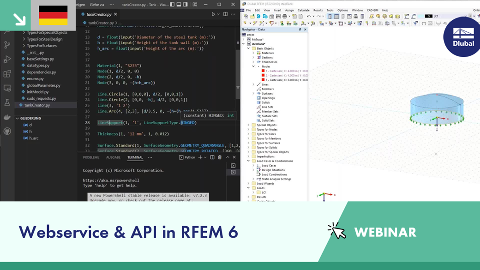Open the Calculate menu in RFEM
The height and width of the screenshot is (270, 480).
tap(303, 10)
